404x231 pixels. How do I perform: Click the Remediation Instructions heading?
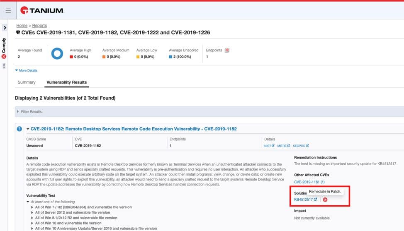point(315,157)
